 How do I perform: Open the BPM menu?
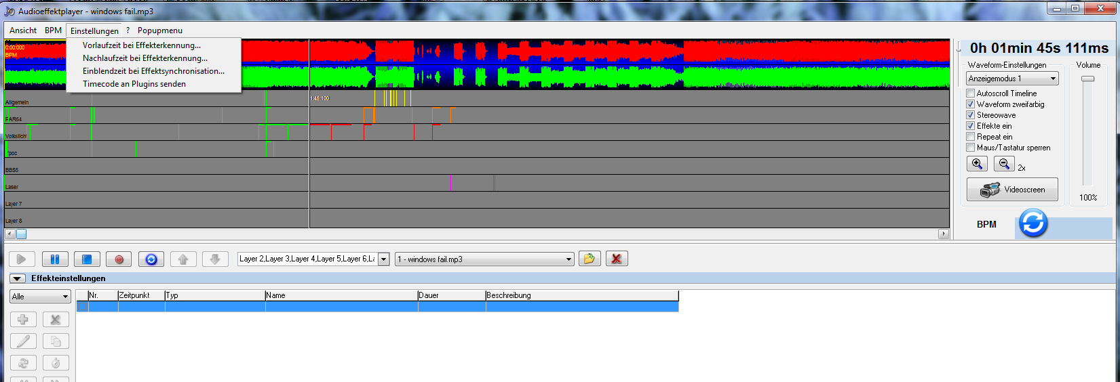tap(53, 30)
